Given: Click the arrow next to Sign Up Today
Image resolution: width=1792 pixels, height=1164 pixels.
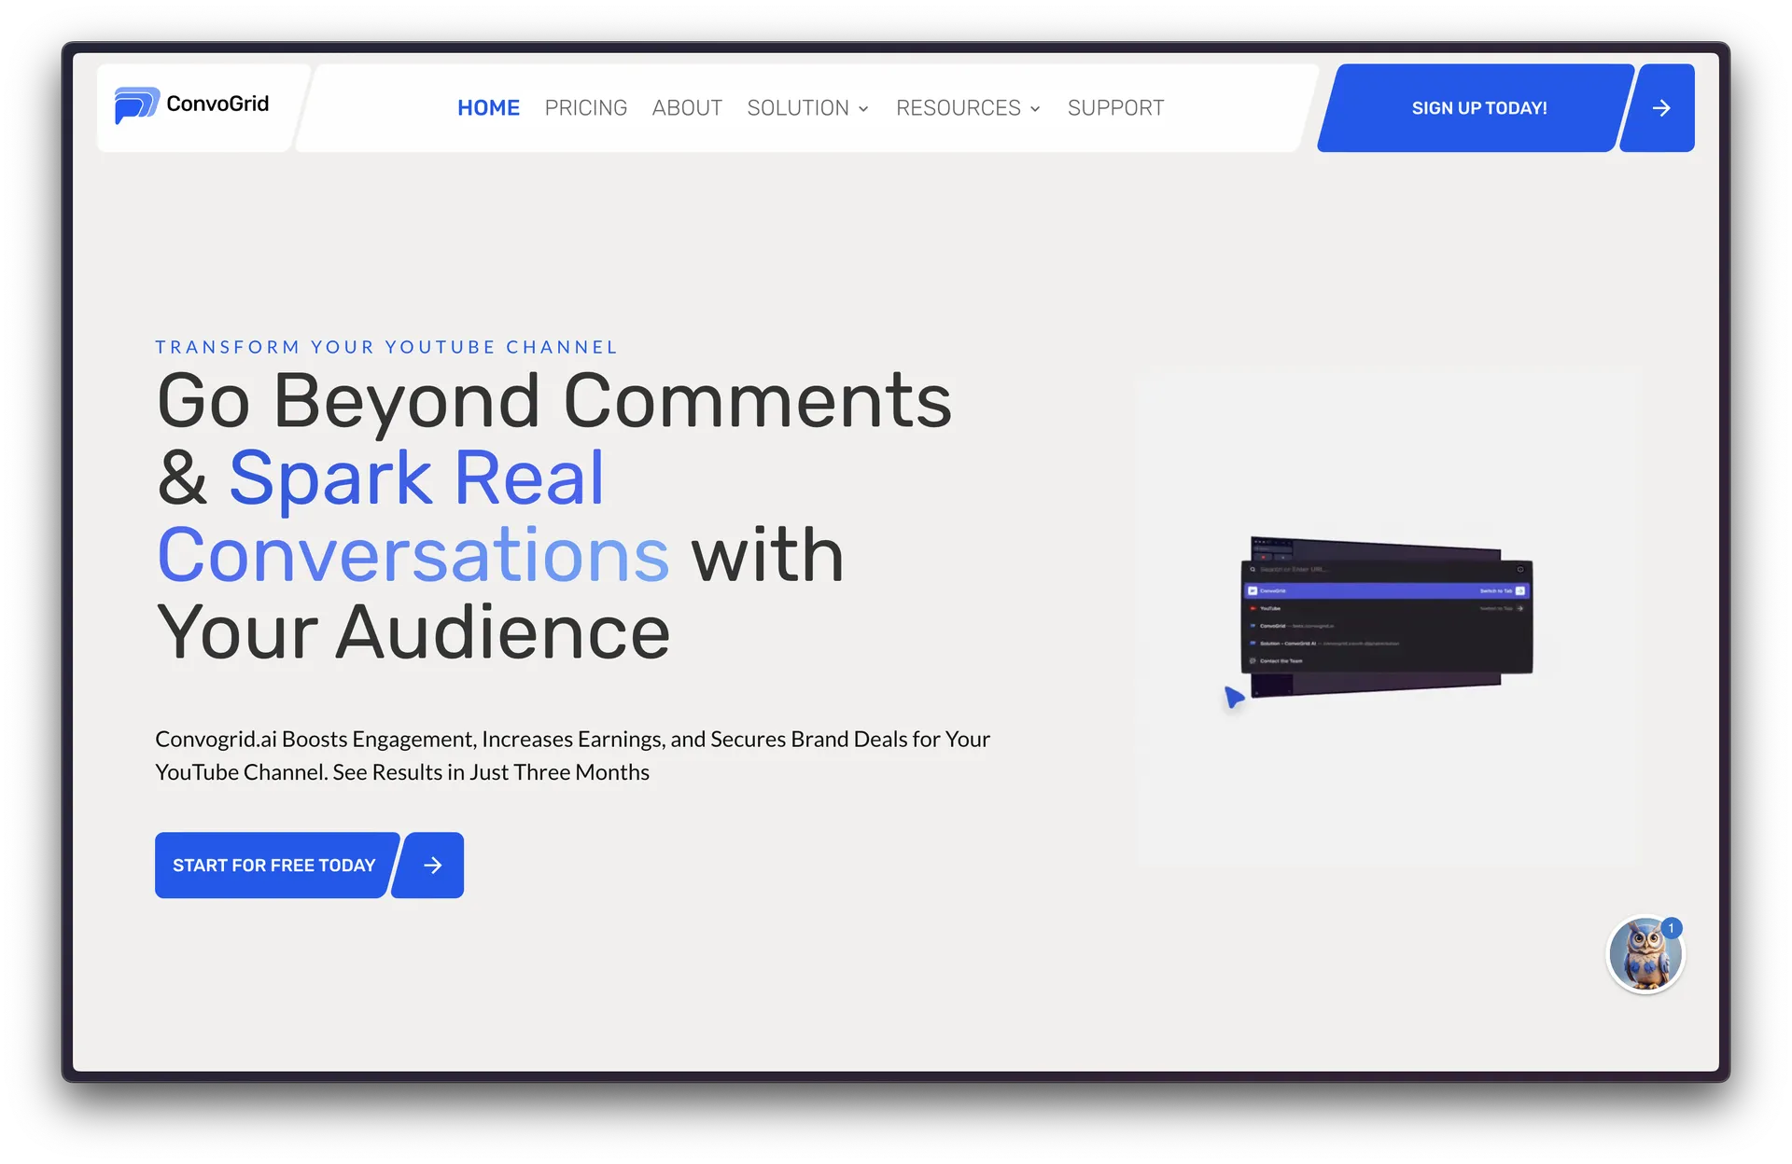Looking at the screenshot, I should pyautogui.click(x=1660, y=108).
